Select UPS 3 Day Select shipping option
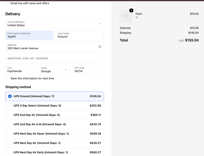The width and height of the screenshot is (204, 156). [x=55, y=106]
